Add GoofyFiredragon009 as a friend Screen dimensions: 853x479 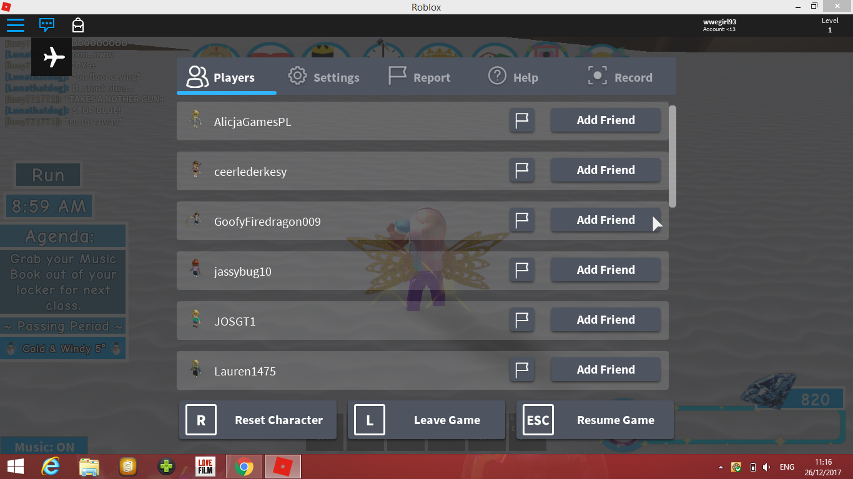pos(606,220)
